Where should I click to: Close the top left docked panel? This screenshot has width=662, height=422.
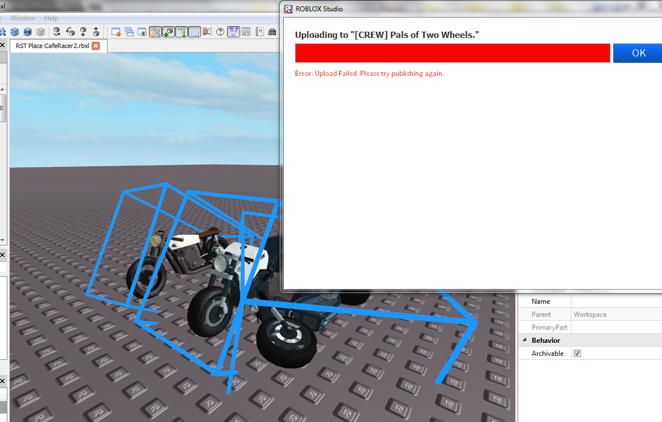(x=2, y=45)
